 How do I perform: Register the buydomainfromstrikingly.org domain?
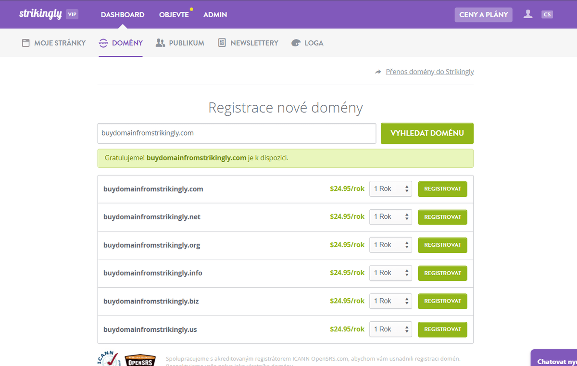pyautogui.click(x=442, y=245)
